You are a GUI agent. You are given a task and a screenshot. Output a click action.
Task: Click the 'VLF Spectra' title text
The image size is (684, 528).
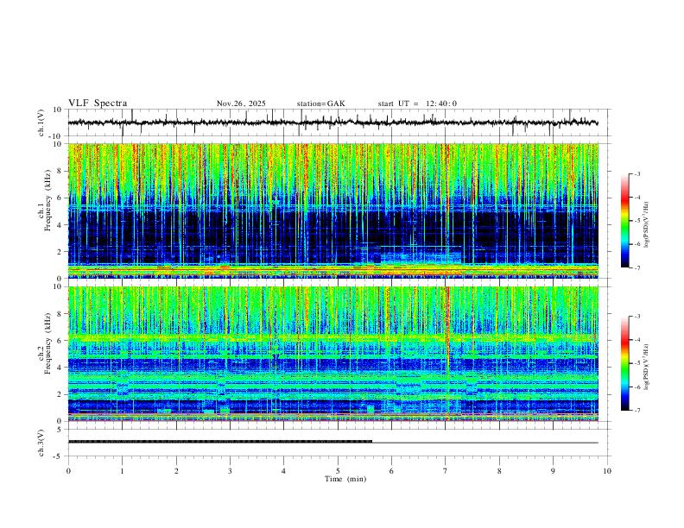98,104
